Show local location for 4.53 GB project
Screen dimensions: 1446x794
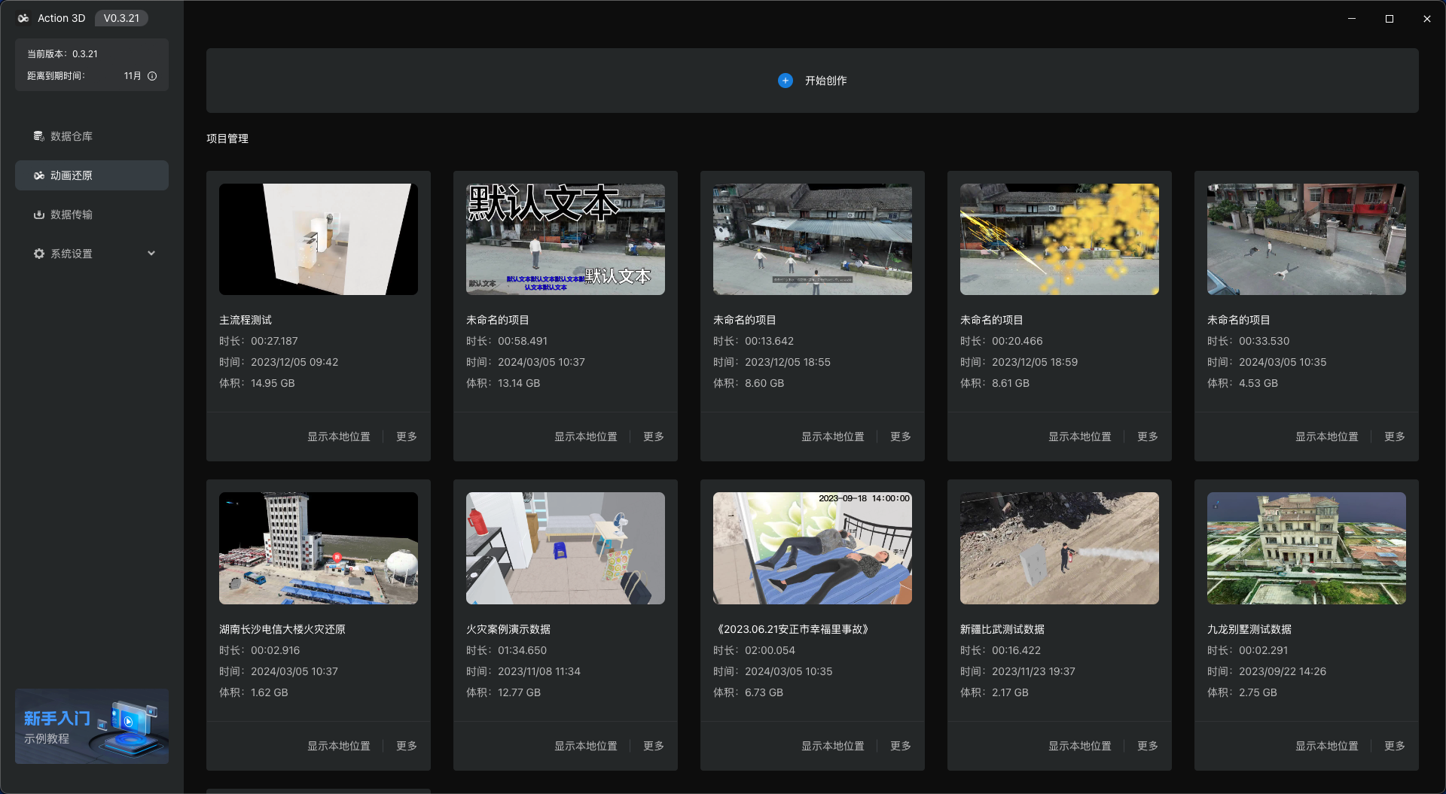pyautogui.click(x=1326, y=437)
